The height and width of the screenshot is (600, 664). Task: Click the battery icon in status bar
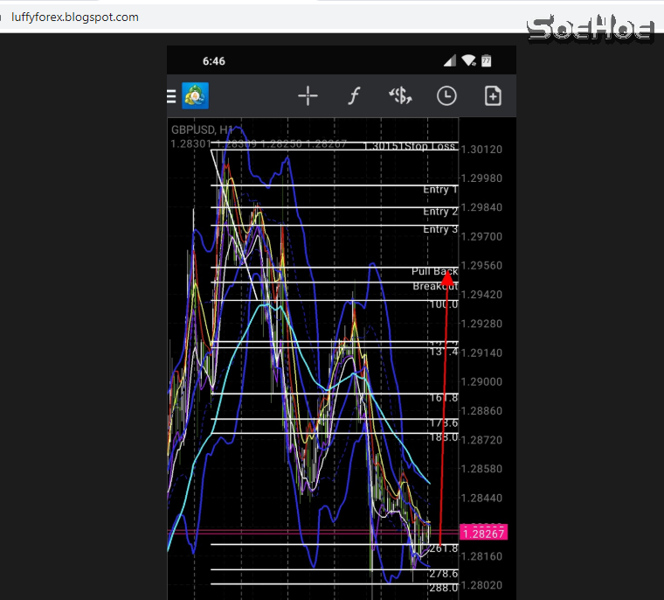[x=486, y=61]
